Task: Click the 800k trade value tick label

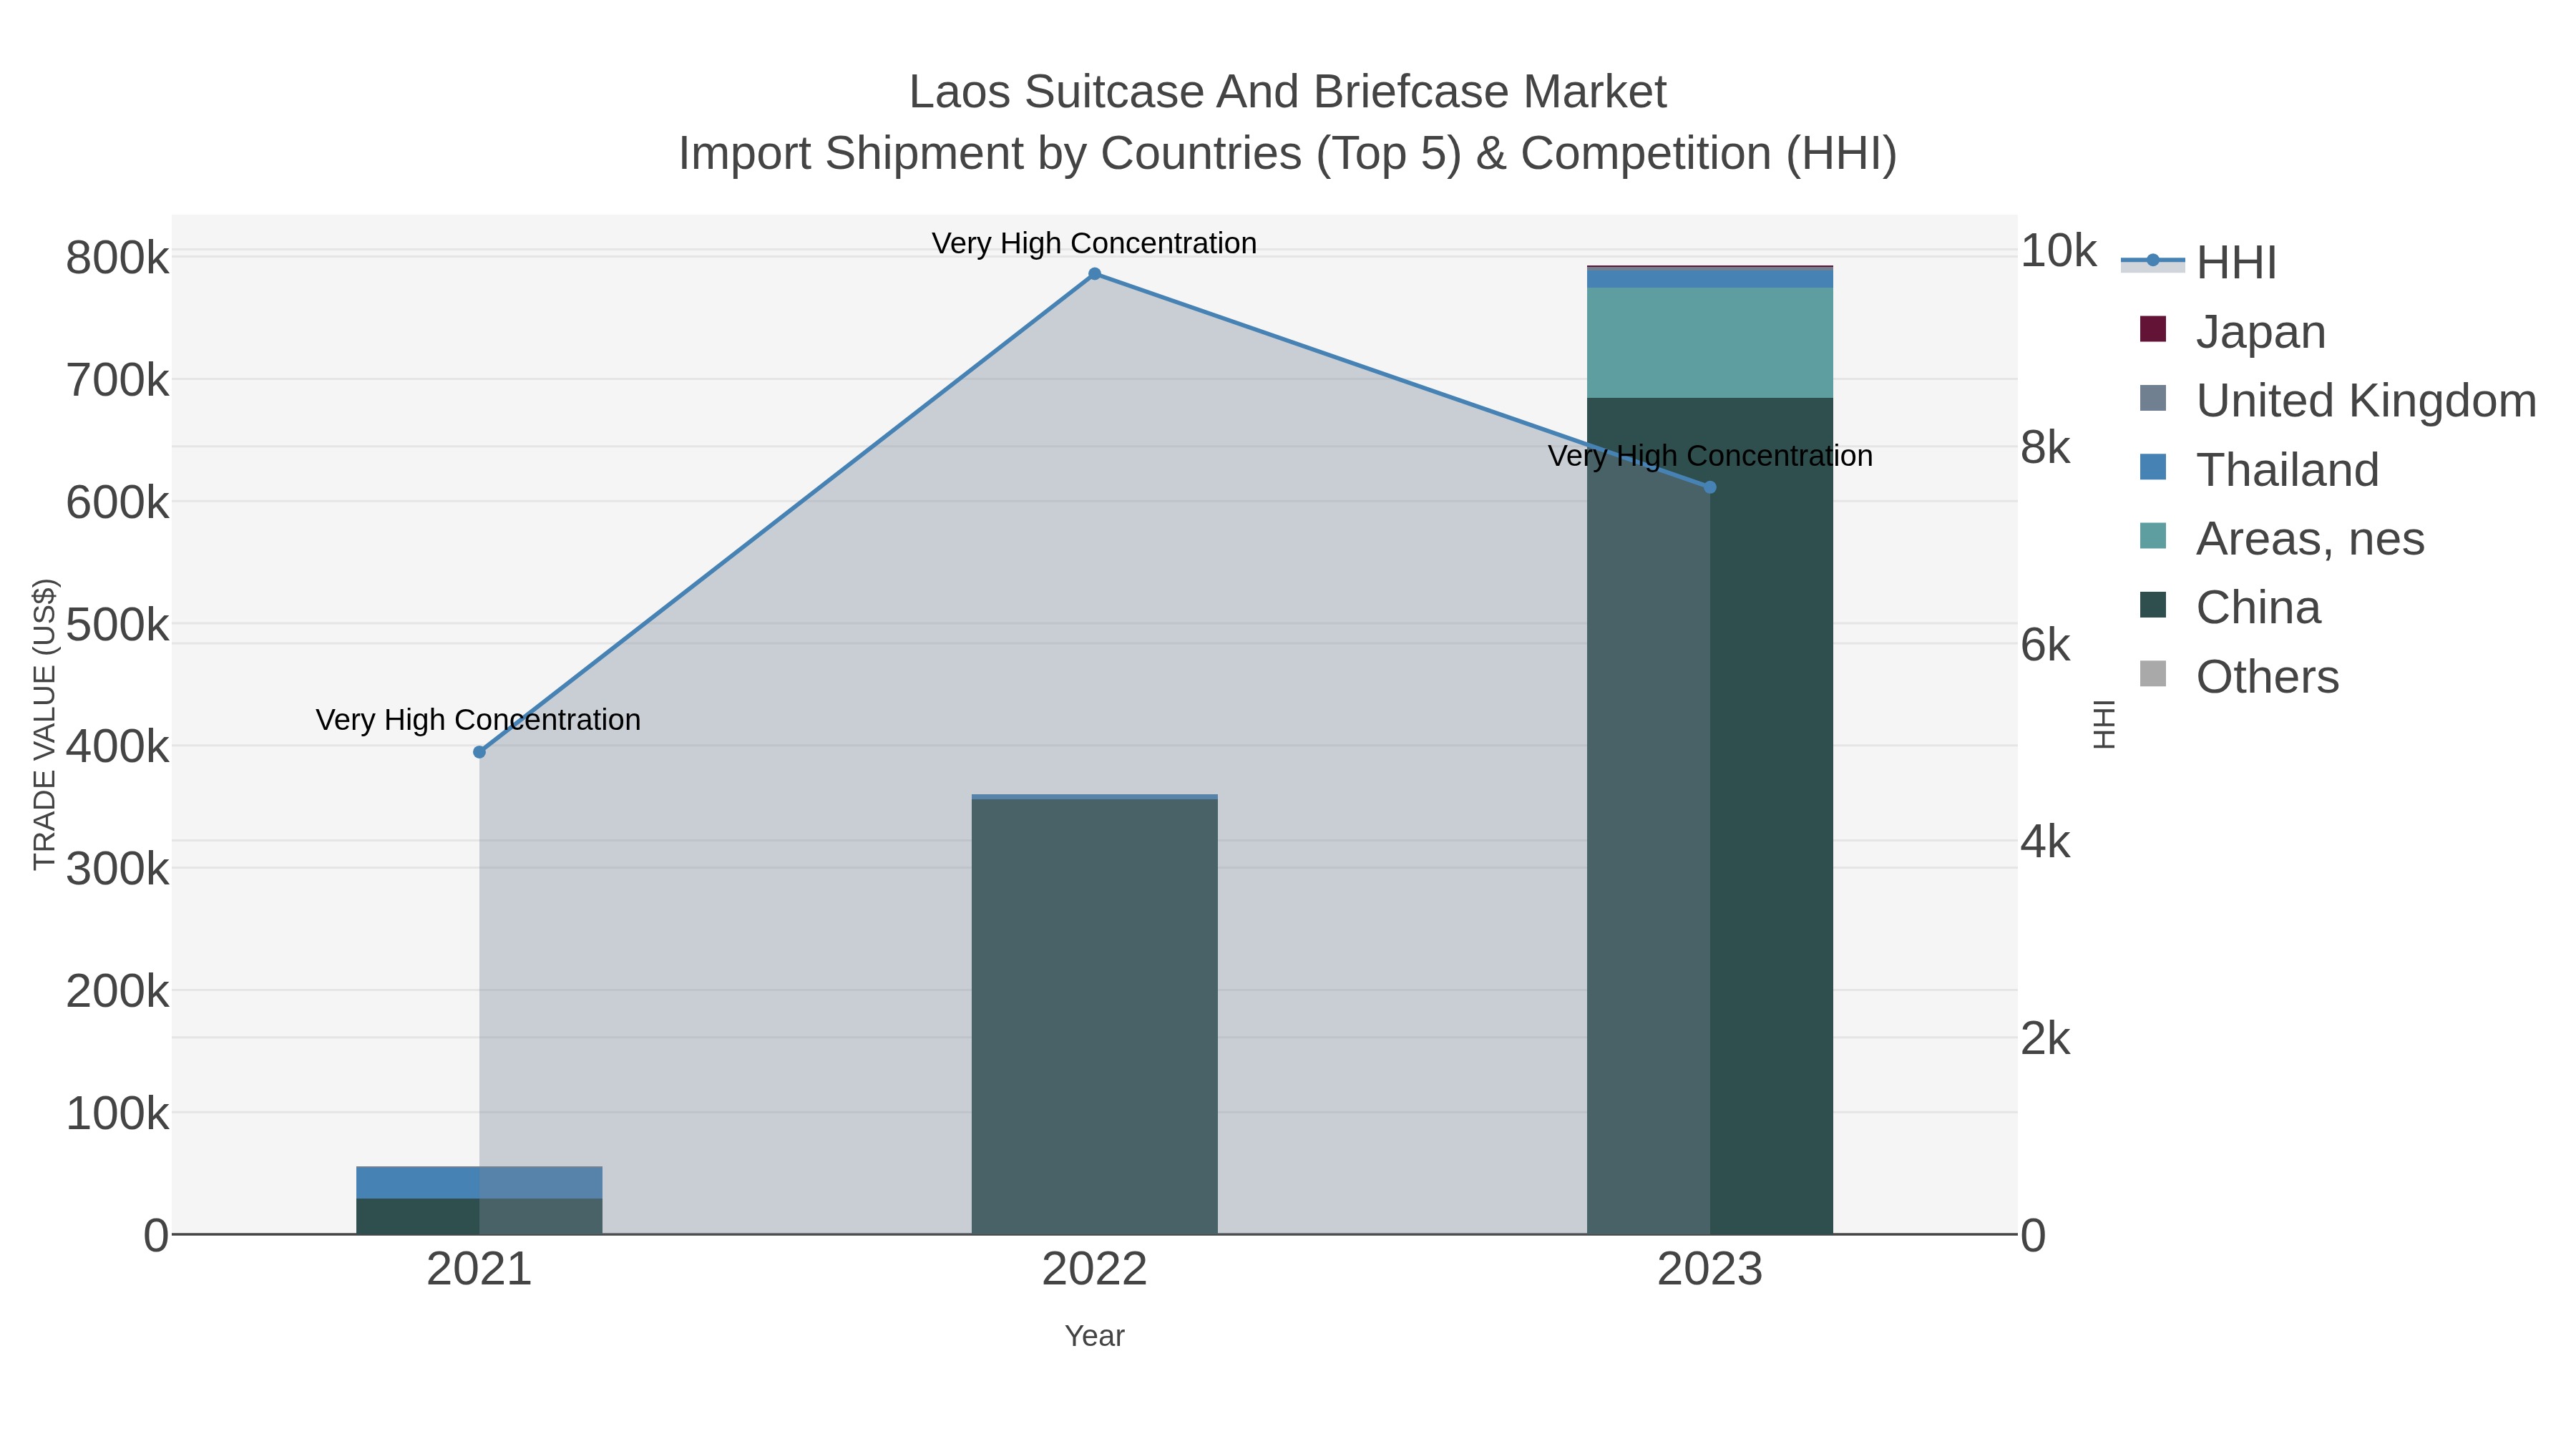Action: [x=117, y=258]
